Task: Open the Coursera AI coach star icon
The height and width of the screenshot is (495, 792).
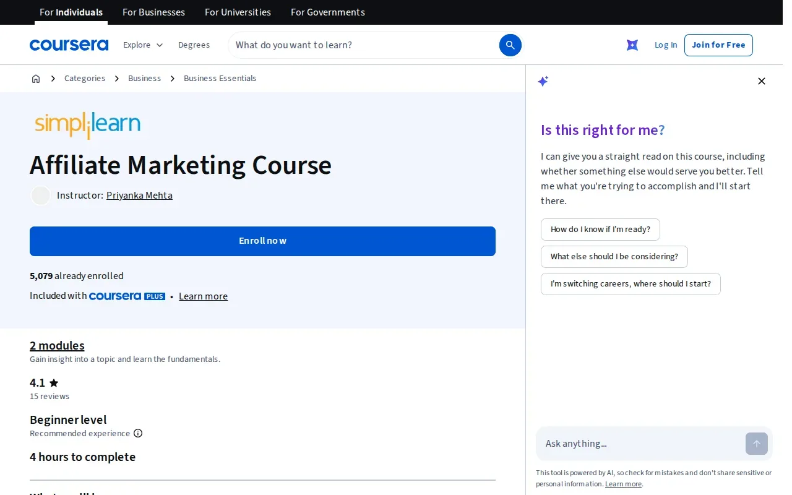Action: point(632,45)
